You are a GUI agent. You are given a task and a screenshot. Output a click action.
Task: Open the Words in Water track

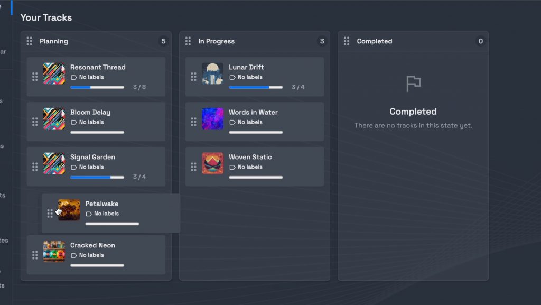point(253,112)
